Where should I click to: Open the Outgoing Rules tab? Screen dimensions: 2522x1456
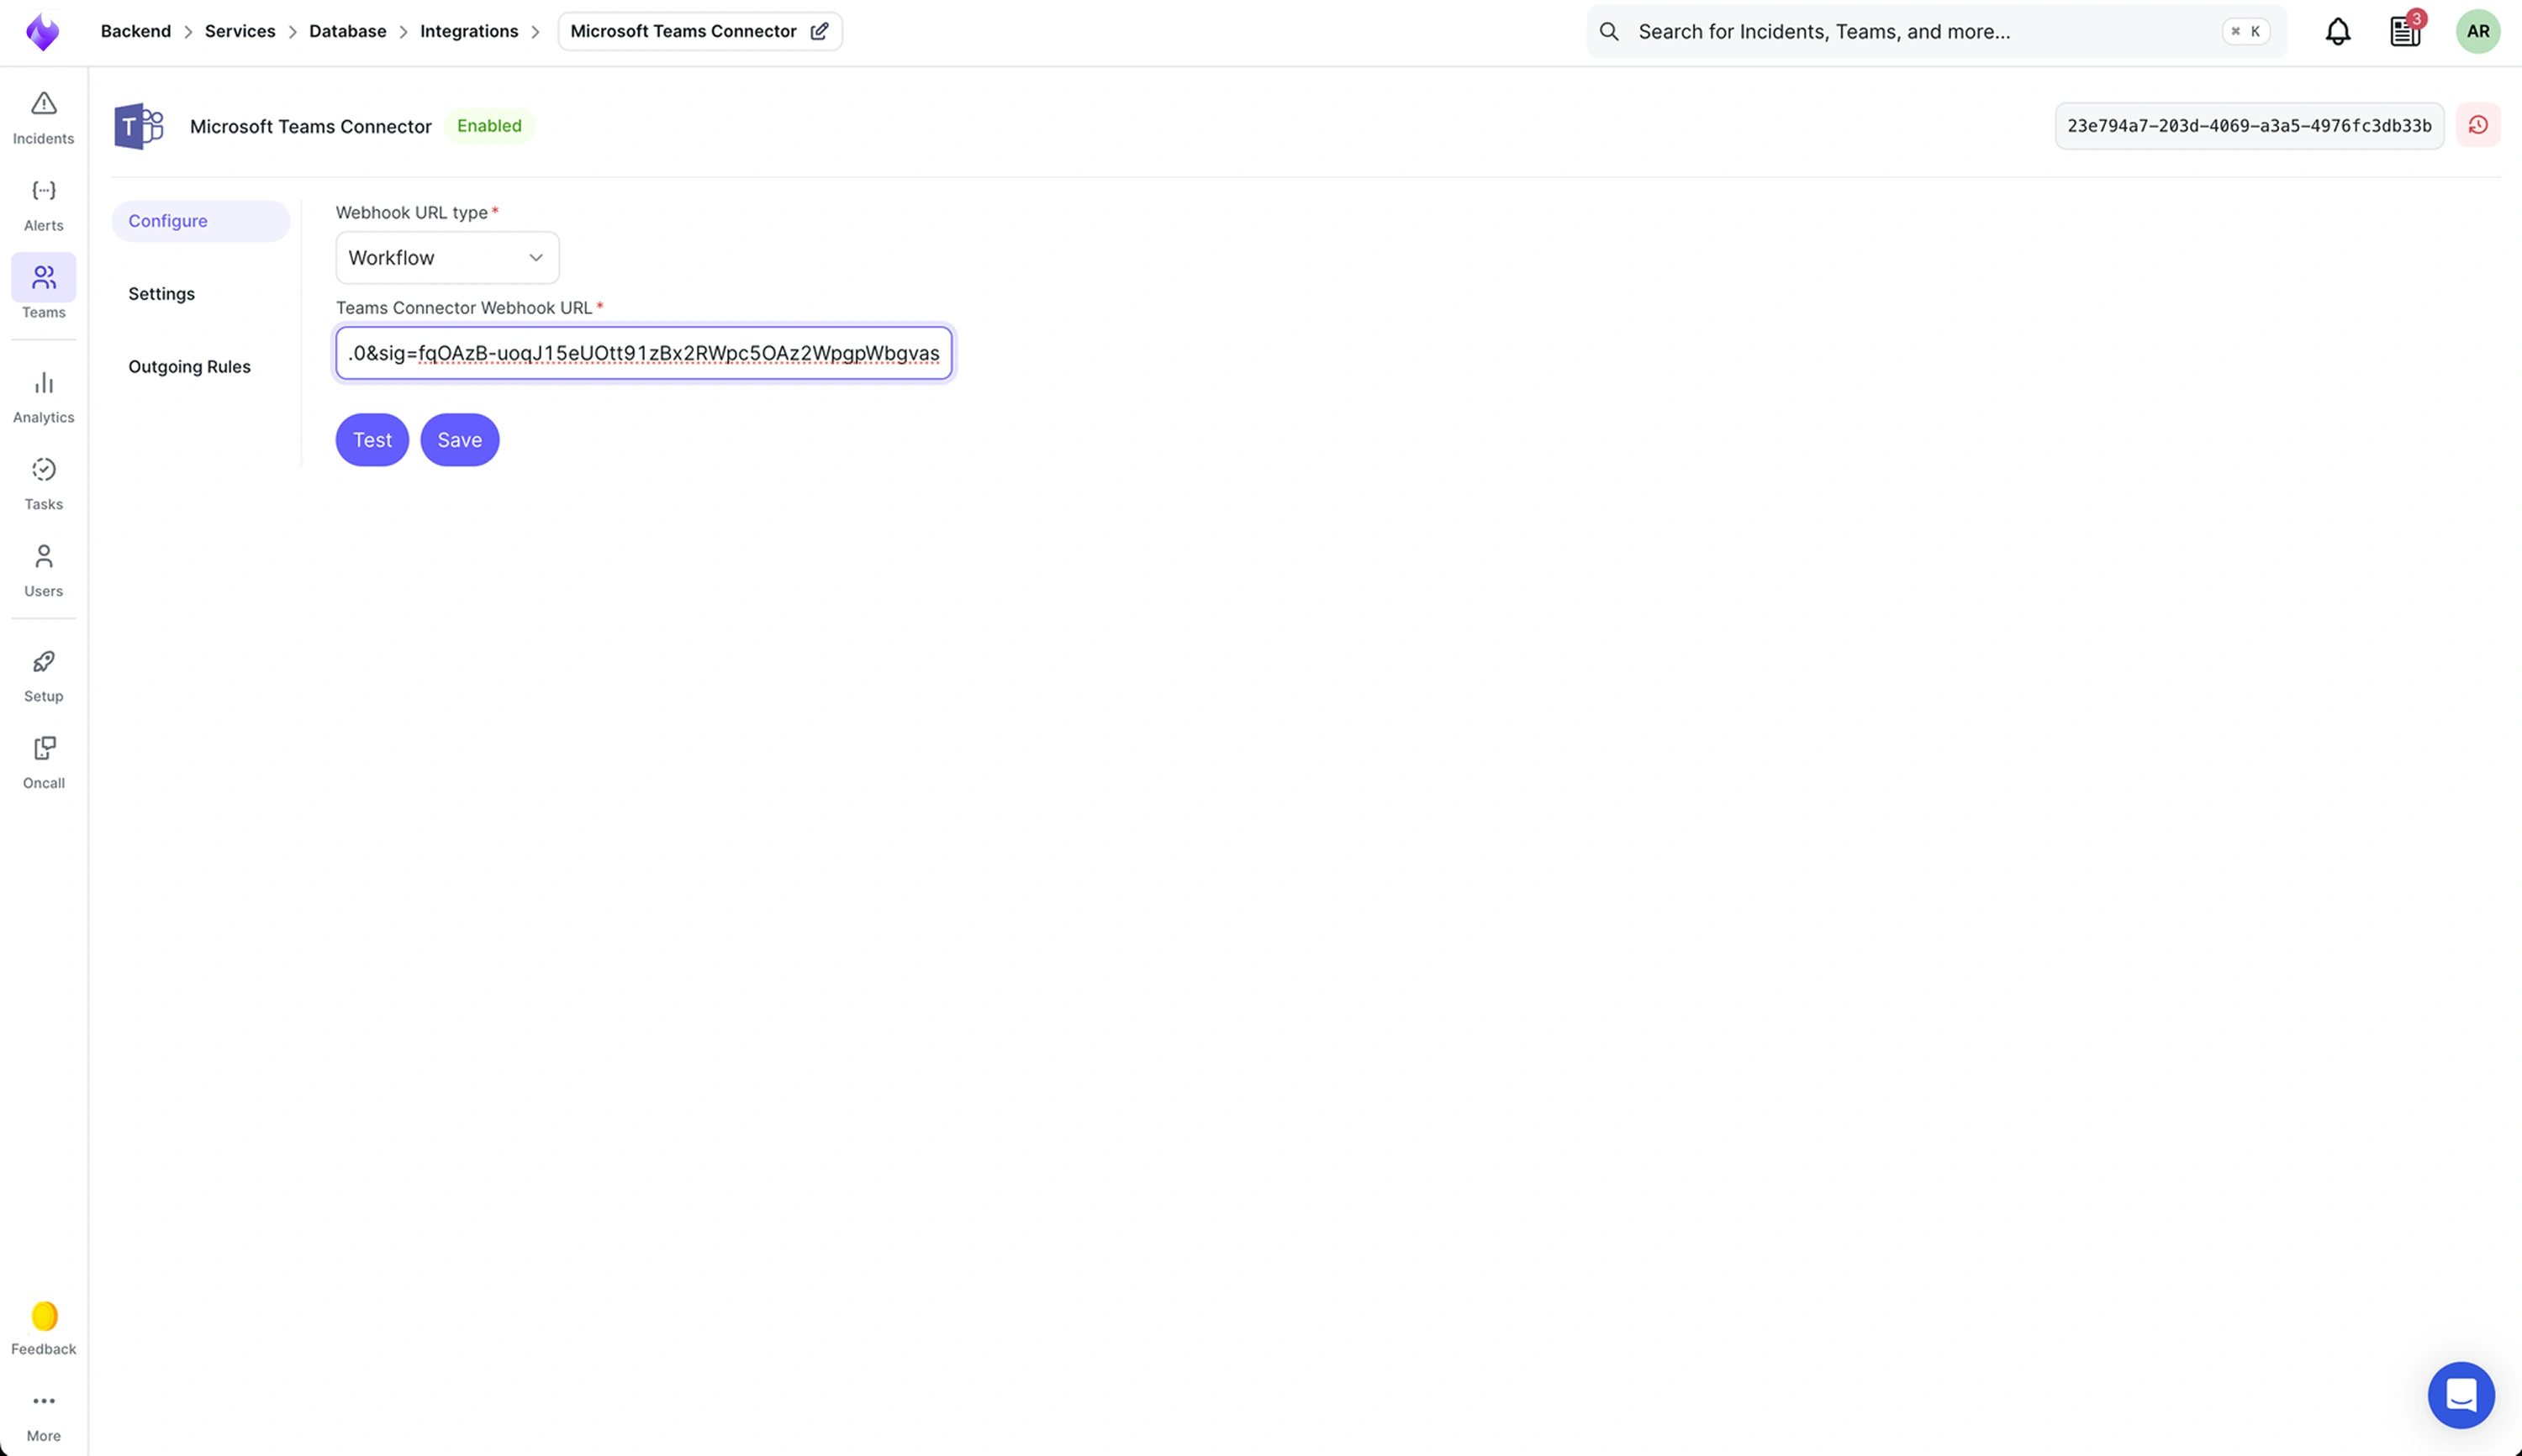pos(189,366)
